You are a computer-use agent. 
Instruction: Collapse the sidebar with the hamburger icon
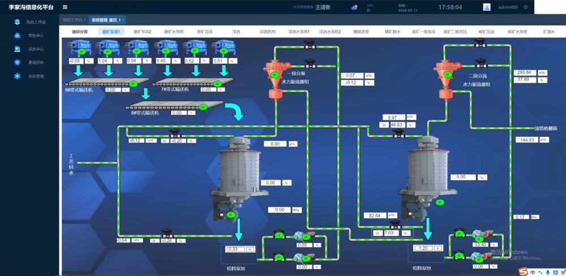pos(65,7)
